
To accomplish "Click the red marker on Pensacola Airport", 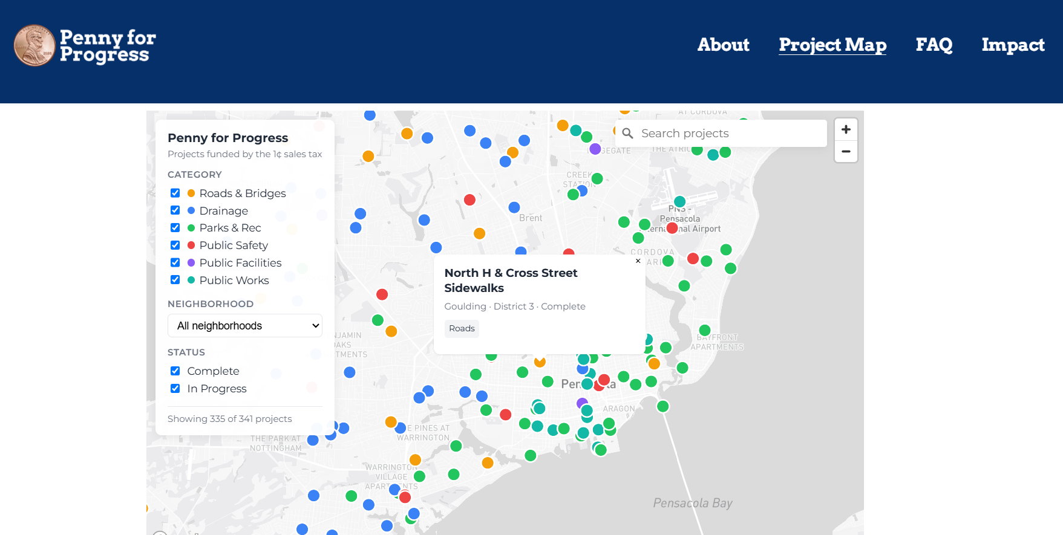I will [x=672, y=228].
